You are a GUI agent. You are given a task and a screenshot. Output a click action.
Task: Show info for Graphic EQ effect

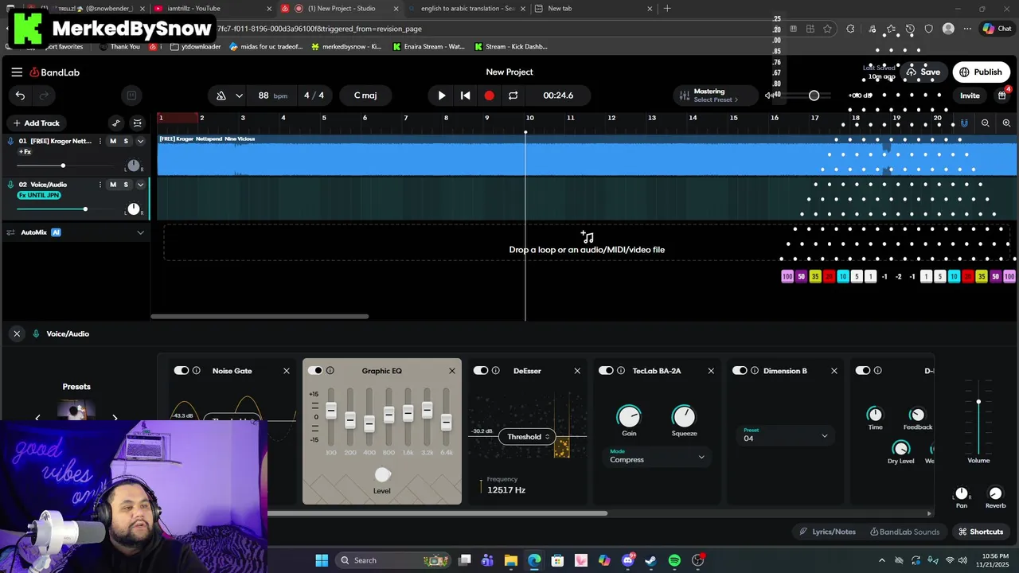(x=330, y=371)
